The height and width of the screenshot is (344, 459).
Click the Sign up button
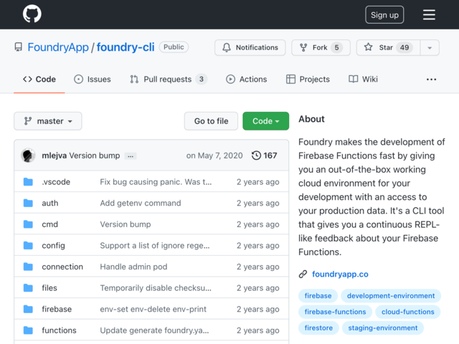pos(384,14)
